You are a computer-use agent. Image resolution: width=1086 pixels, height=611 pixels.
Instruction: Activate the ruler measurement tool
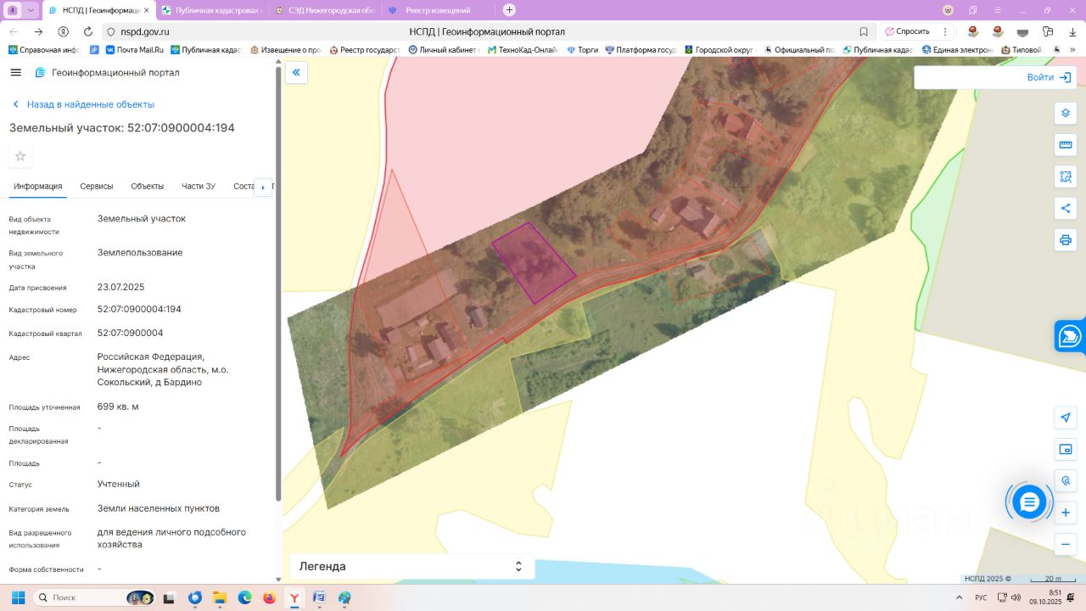point(1066,144)
